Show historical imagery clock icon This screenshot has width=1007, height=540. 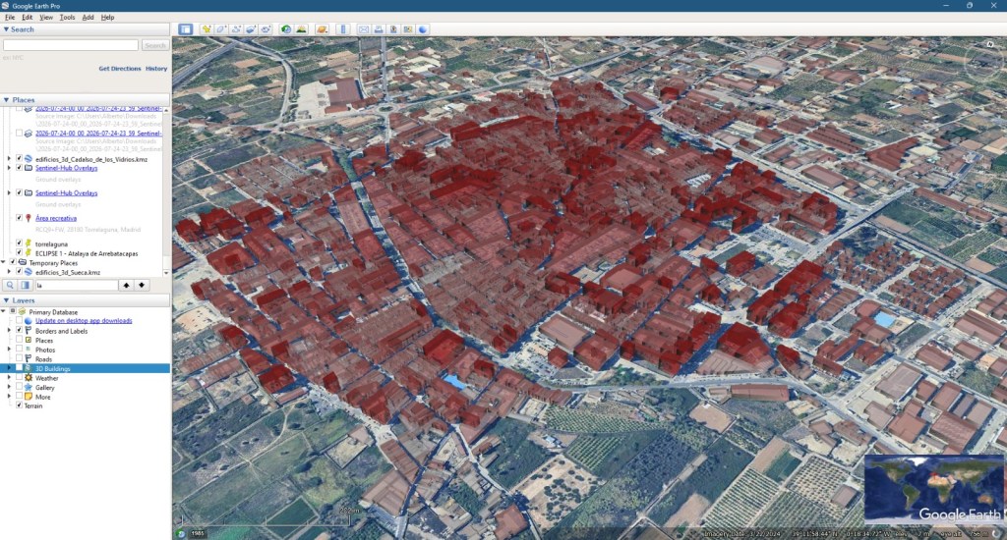pyautogui.click(x=286, y=28)
